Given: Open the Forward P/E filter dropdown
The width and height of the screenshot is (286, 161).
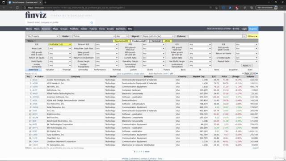Looking at the screenshot, I should pos(107,44).
